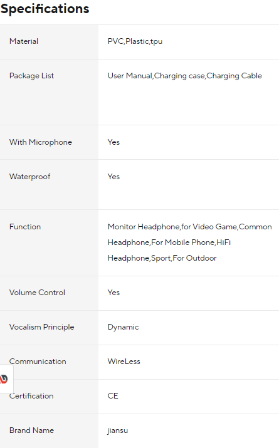Screen dimensions: 279x448
Task: Click the Yes value beside With Microphone
Action: (x=113, y=142)
